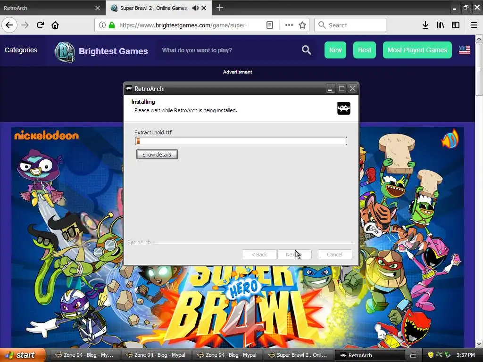Click the on-screen keyboard tray icon
The width and height of the screenshot is (483, 362).
(413, 355)
